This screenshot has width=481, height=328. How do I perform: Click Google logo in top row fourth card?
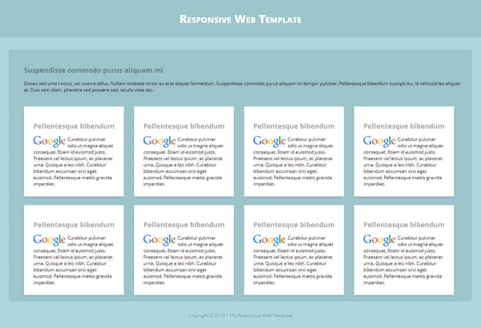379,142
